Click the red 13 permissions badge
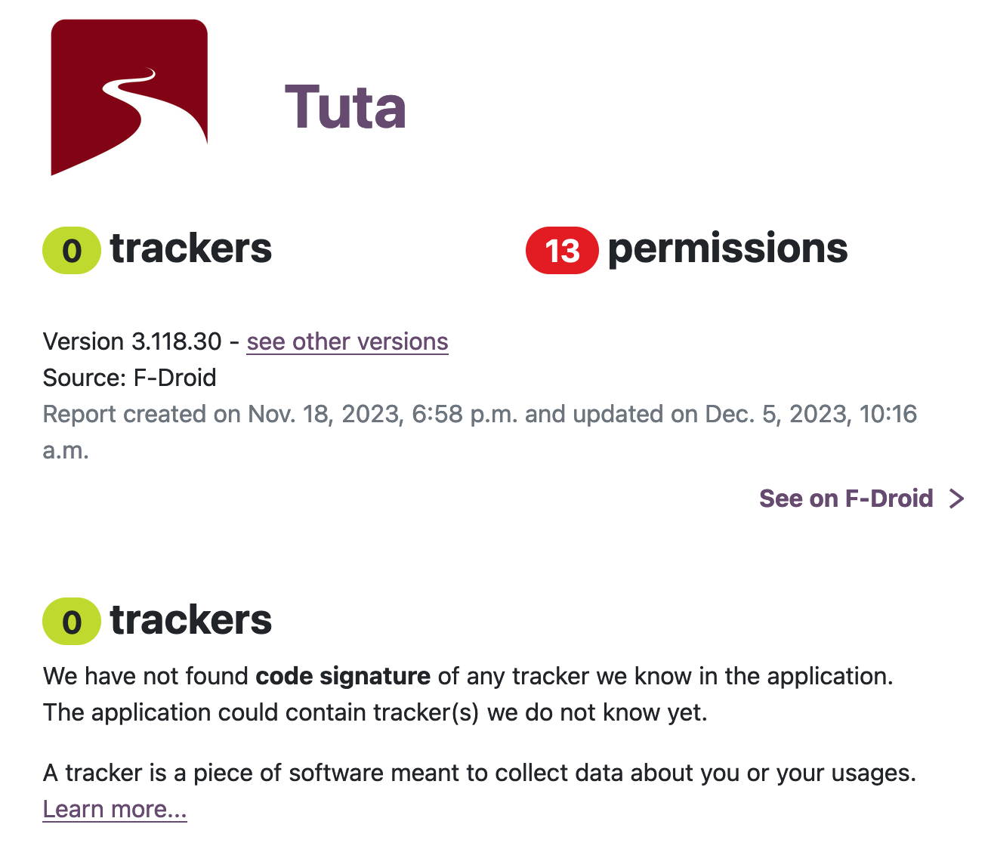This screenshot has height=846, width=988. (562, 250)
